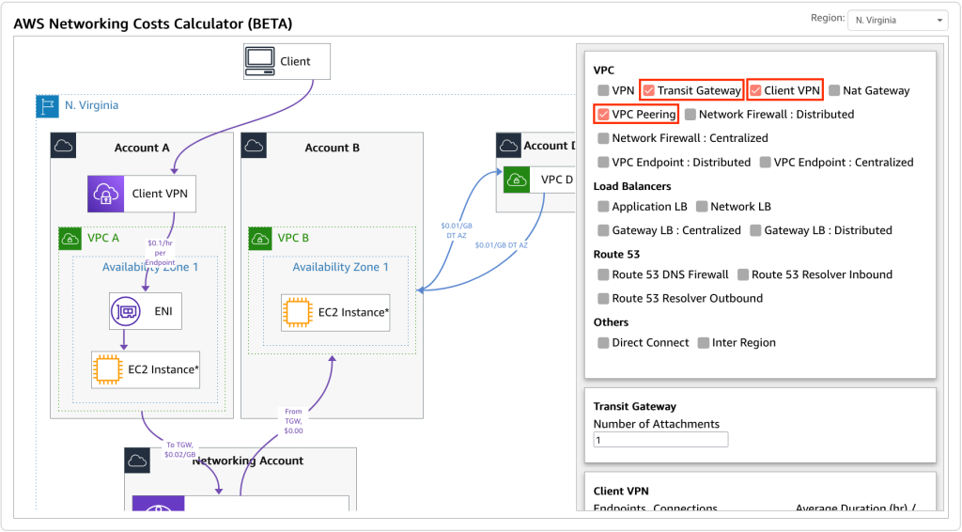Check Gateway LB : Centralized option

tap(603, 230)
